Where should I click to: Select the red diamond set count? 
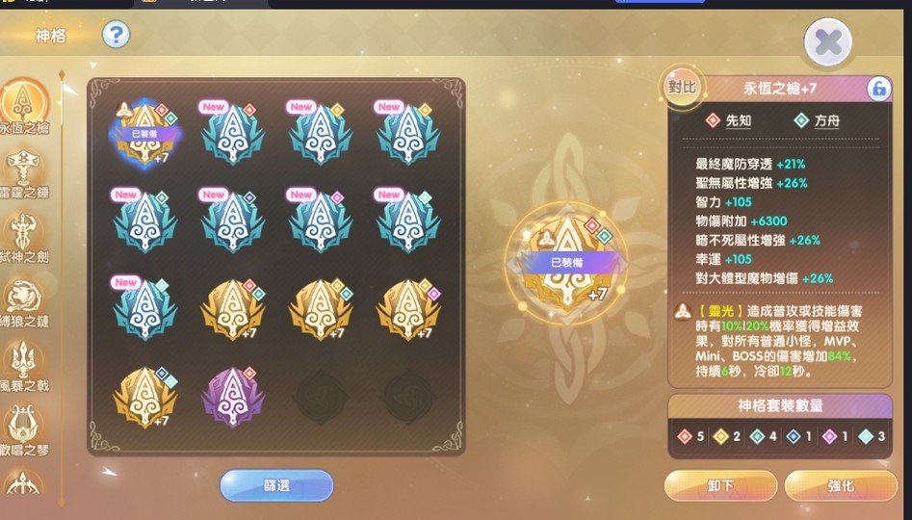691,436
